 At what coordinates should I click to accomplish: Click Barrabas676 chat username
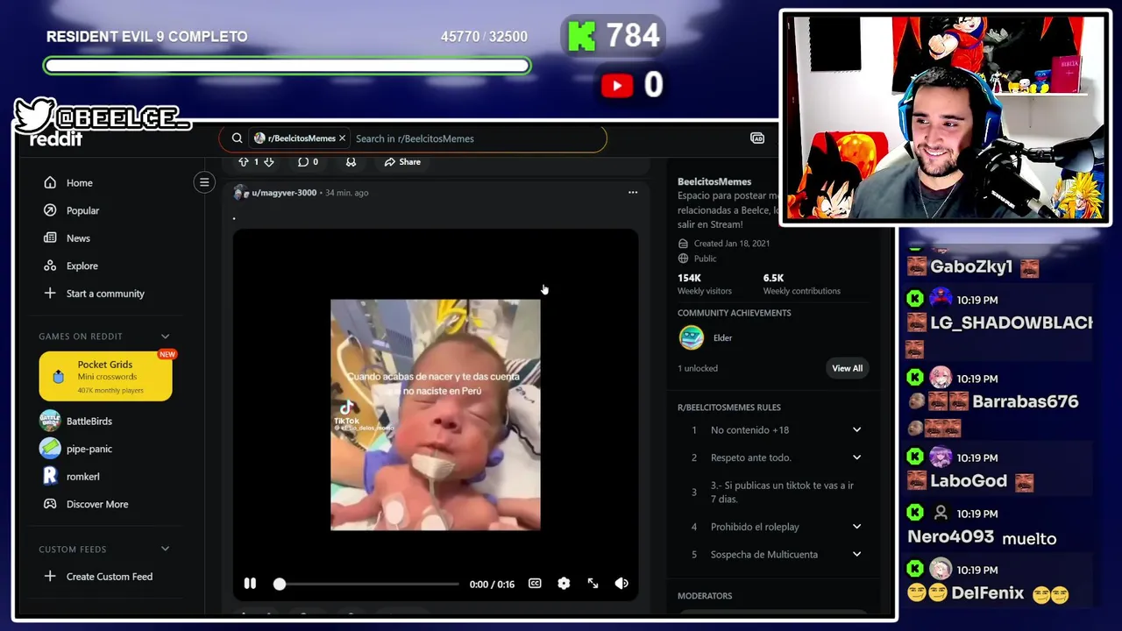(x=1025, y=402)
